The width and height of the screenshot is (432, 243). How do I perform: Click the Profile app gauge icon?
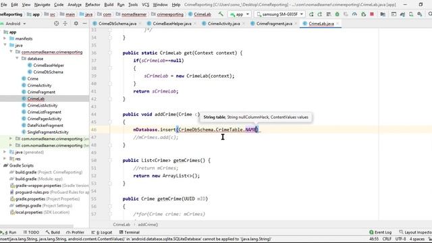click(x=354, y=14)
